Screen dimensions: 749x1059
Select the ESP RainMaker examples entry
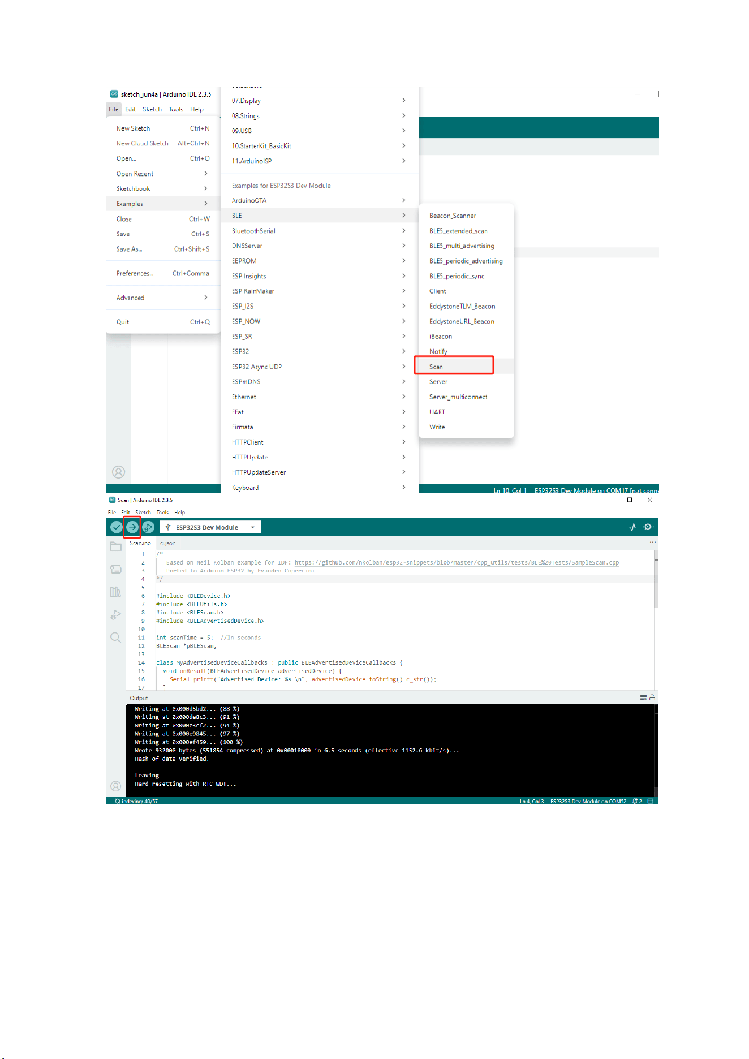(320, 291)
